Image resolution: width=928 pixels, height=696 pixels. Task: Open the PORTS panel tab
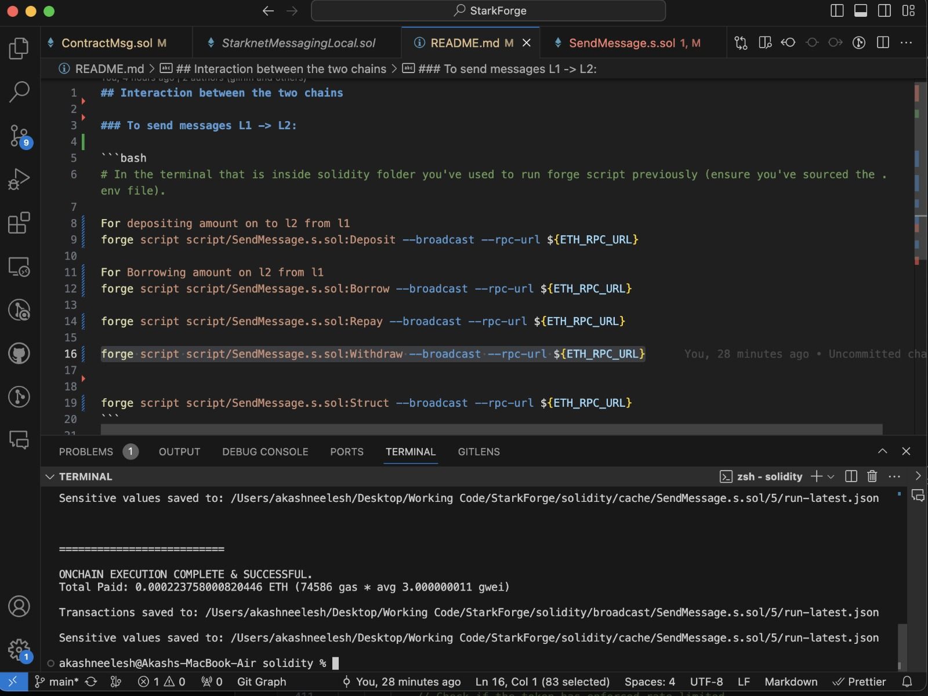coord(347,451)
